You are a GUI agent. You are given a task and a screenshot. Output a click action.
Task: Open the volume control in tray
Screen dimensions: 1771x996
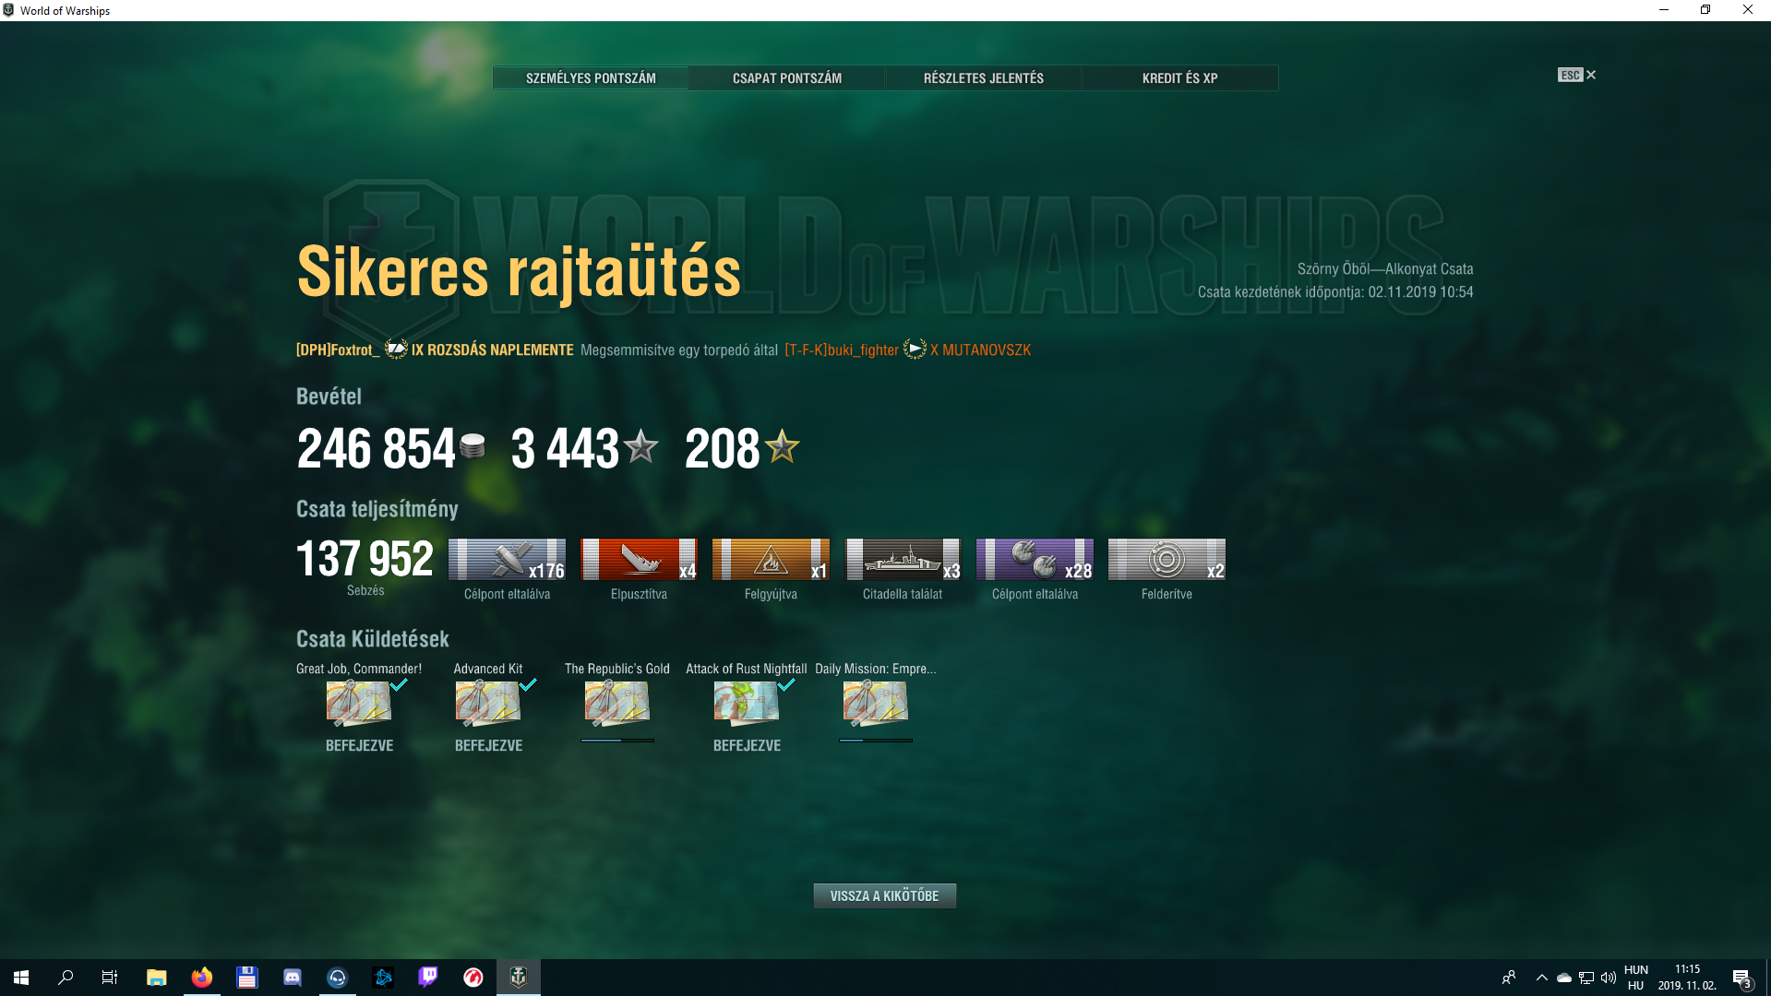tap(1609, 978)
